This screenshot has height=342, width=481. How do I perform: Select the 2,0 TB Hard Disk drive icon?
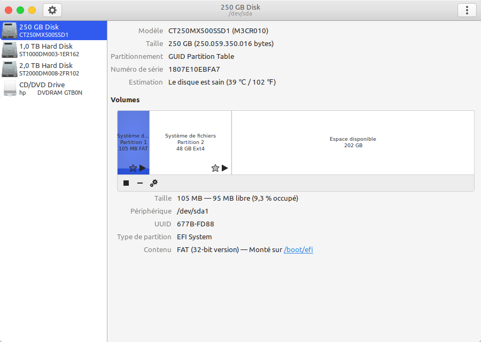tap(10, 69)
